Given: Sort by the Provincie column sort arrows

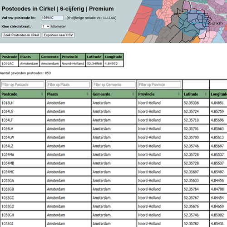Looking at the screenshot, I should [x=179, y=94].
